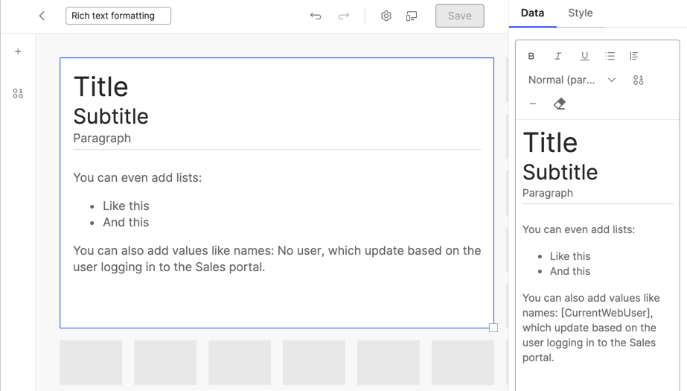Click the plus icon in left sidebar

click(x=18, y=52)
